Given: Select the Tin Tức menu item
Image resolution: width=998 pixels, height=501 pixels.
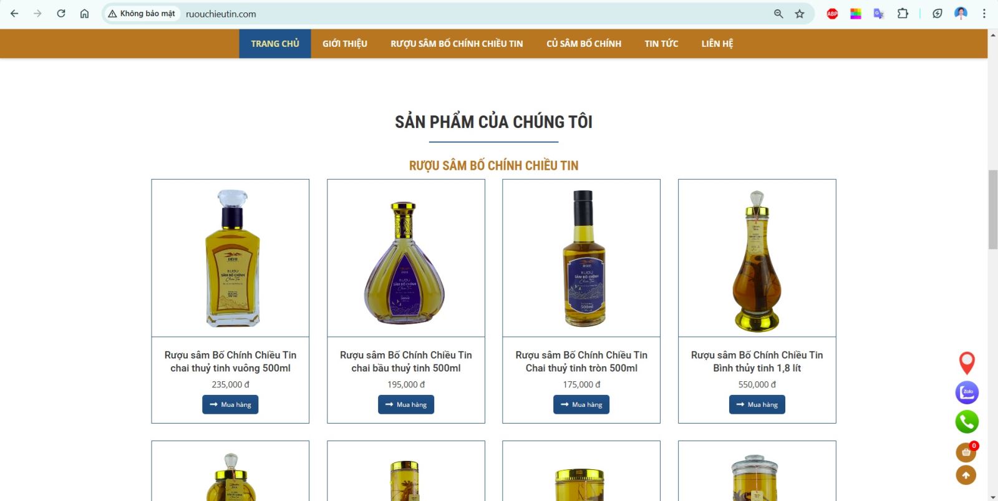Looking at the screenshot, I should pos(661,44).
